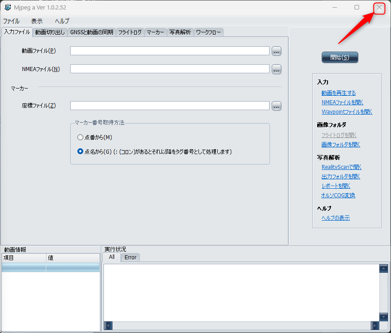
Task: Click the 動画を再生する link
Action: 338,93
